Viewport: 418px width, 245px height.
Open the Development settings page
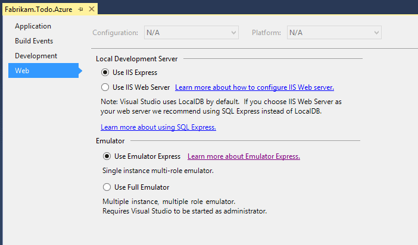pos(36,56)
